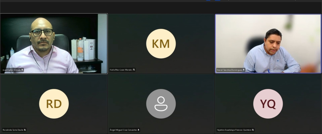Click the RD initials avatar
Viewport: 322px width, 134px height.
54,104
